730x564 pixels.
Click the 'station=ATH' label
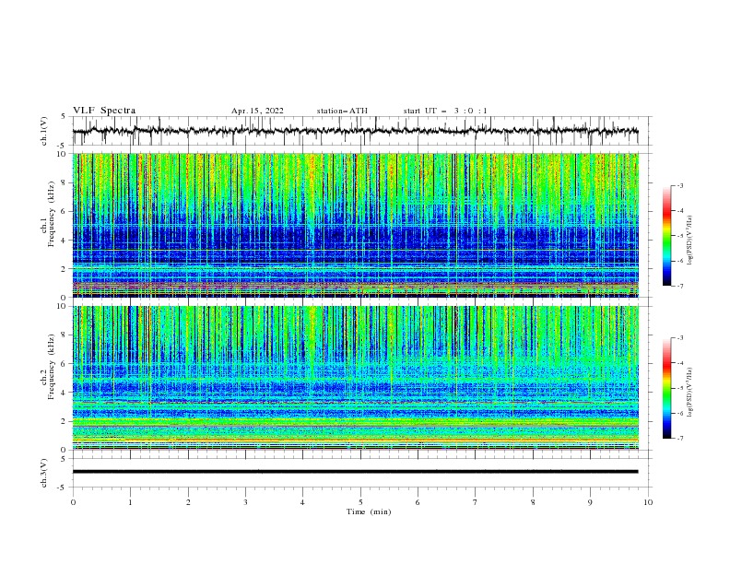pyautogui.click(x=342, y=111)
